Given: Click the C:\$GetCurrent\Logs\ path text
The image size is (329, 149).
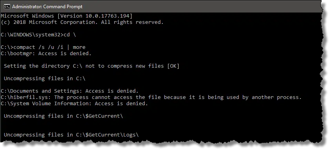Looking at the screenshot, I should (107, 135).
